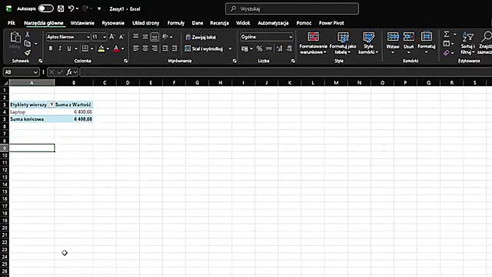Click the Undo arrow icon
The height and width of the screenshot is (277, 492).
(x=71, y=8)
